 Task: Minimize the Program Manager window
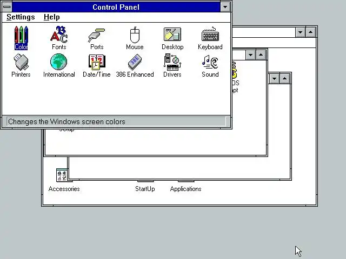click(301, 32)
